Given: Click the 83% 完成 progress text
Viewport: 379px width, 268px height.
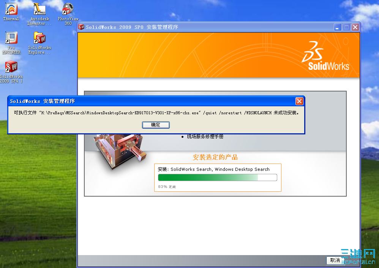Looking at the screenshot, I should click(167, 186).
